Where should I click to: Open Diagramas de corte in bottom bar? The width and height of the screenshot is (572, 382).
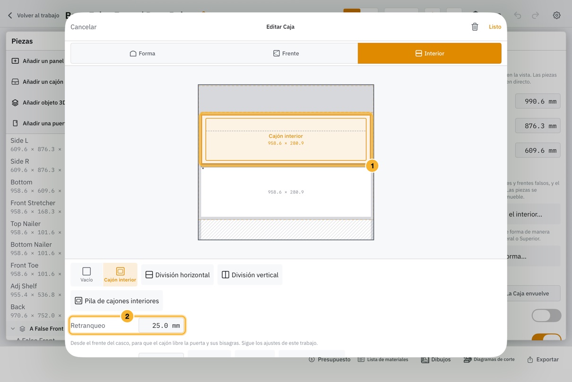[x=489, y=359]
